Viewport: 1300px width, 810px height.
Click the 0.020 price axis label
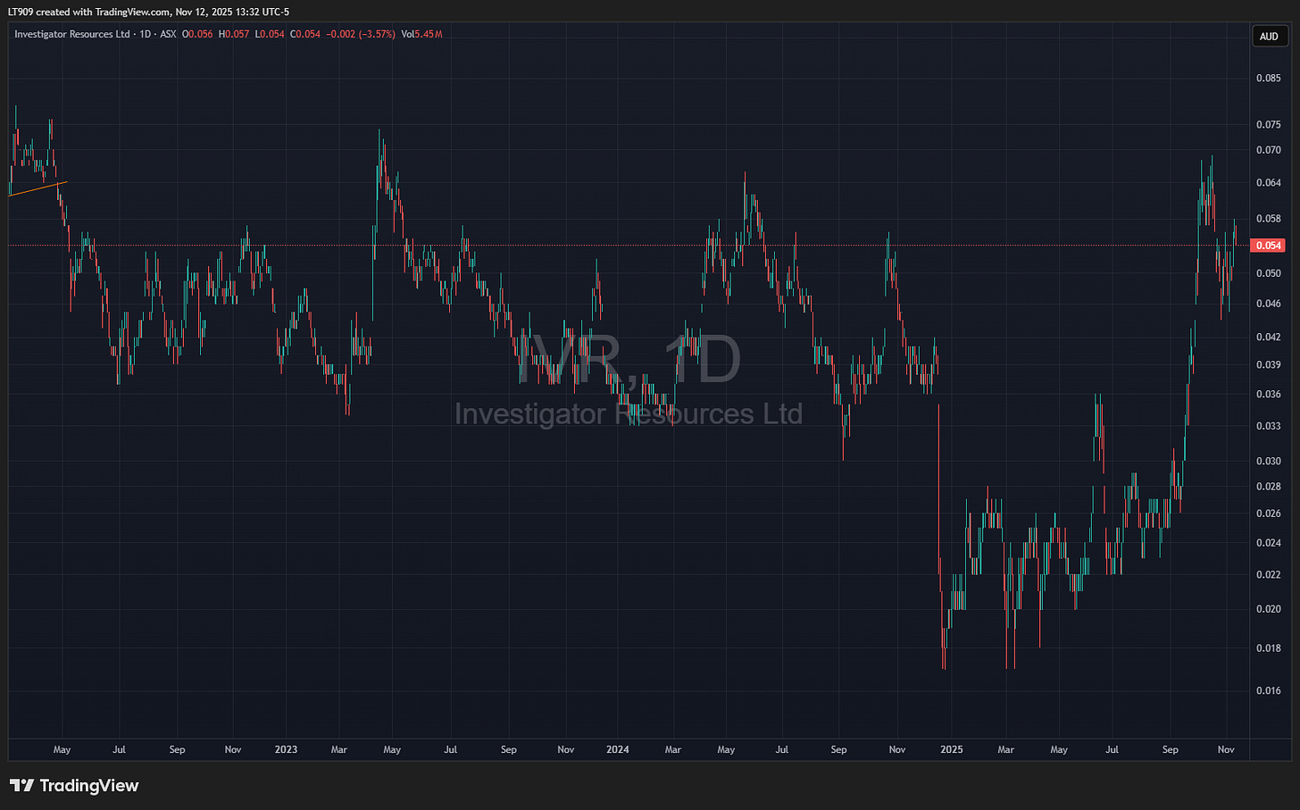[1268, 609]
